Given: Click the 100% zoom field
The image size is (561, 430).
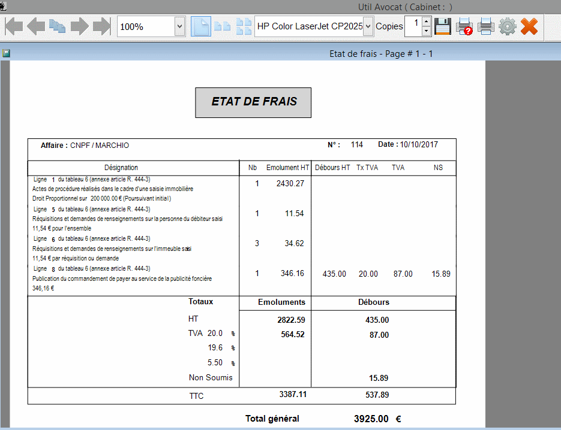Looking at the screenshot, I should coord(146,26).
